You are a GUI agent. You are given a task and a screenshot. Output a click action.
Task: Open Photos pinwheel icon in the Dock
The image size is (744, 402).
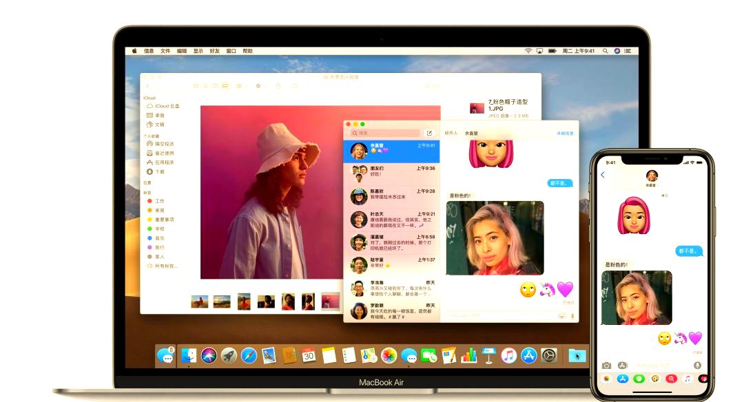[x=389, y=355]
